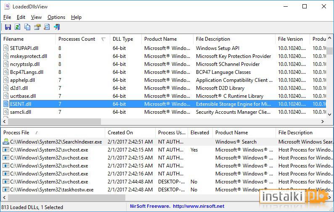The height and width of the screenshot is (212, 334).
Task: Click the upper pane horizontal scrollbar thumb
Action: pyautogui.click(x=54, y=122)
